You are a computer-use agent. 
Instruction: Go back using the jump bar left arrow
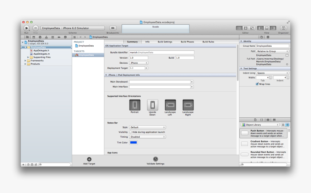(80, 37)
